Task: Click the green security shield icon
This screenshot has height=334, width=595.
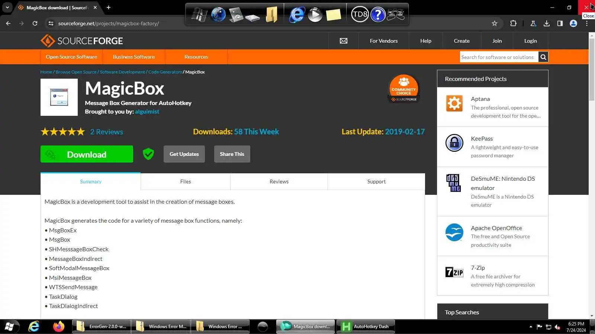Action: point(148,154)
